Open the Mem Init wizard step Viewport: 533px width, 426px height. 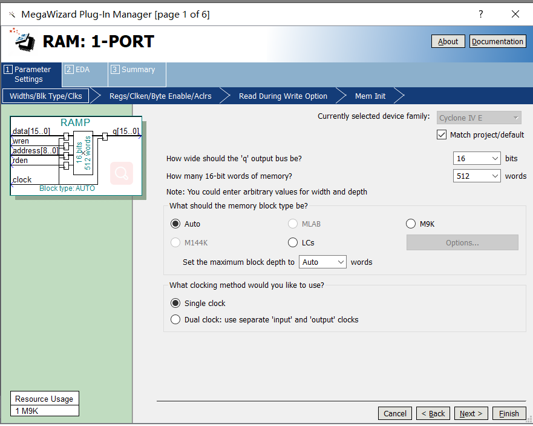370,96
